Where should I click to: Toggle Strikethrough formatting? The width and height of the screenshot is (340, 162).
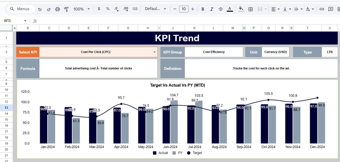(220, 9)
